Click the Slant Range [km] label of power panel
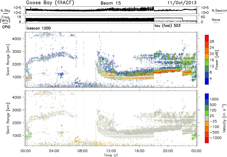The height and width of the screenshot is (157, 227). click(8, 60)
